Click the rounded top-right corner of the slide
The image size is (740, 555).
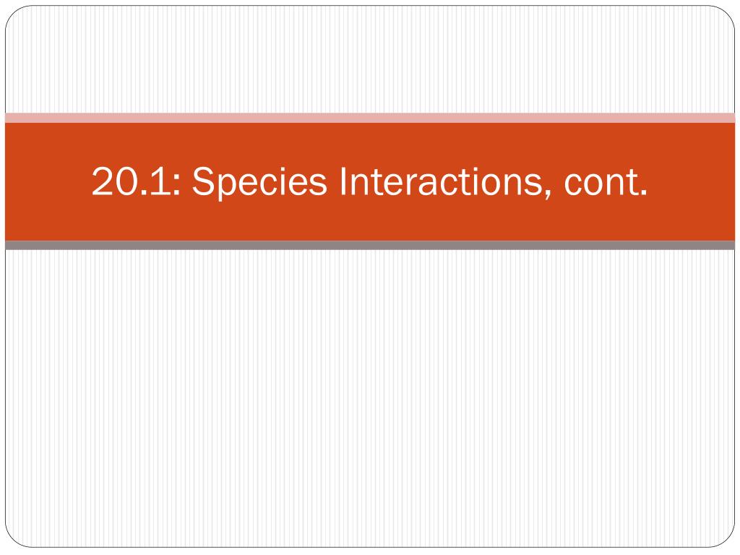click(727, 14)
